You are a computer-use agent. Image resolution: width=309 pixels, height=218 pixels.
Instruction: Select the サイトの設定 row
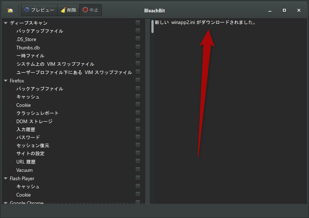pyautogui.click(x=74, y=154)
